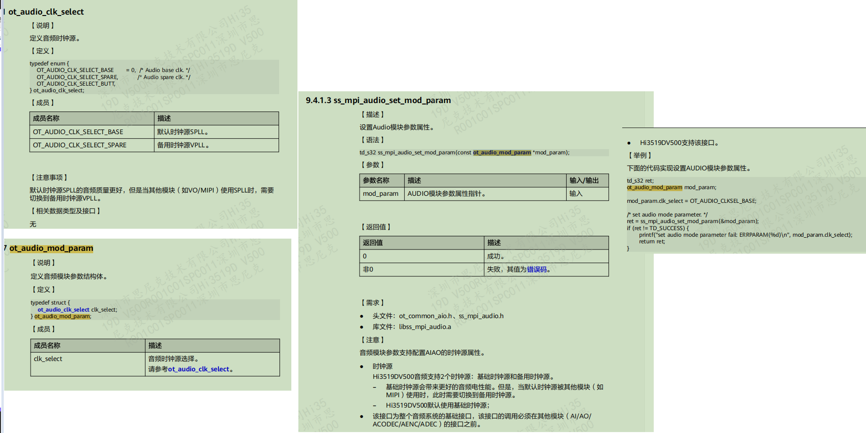Click highlighted ot_audio_mod_param in function syntax line
Viewport: 866px width, 433px height.
click(502, 152)
